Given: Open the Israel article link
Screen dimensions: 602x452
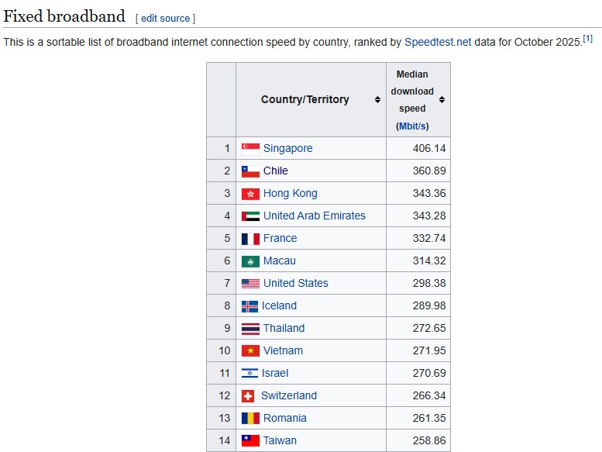Looking at the screenshot, I should (x=275, y=373).
